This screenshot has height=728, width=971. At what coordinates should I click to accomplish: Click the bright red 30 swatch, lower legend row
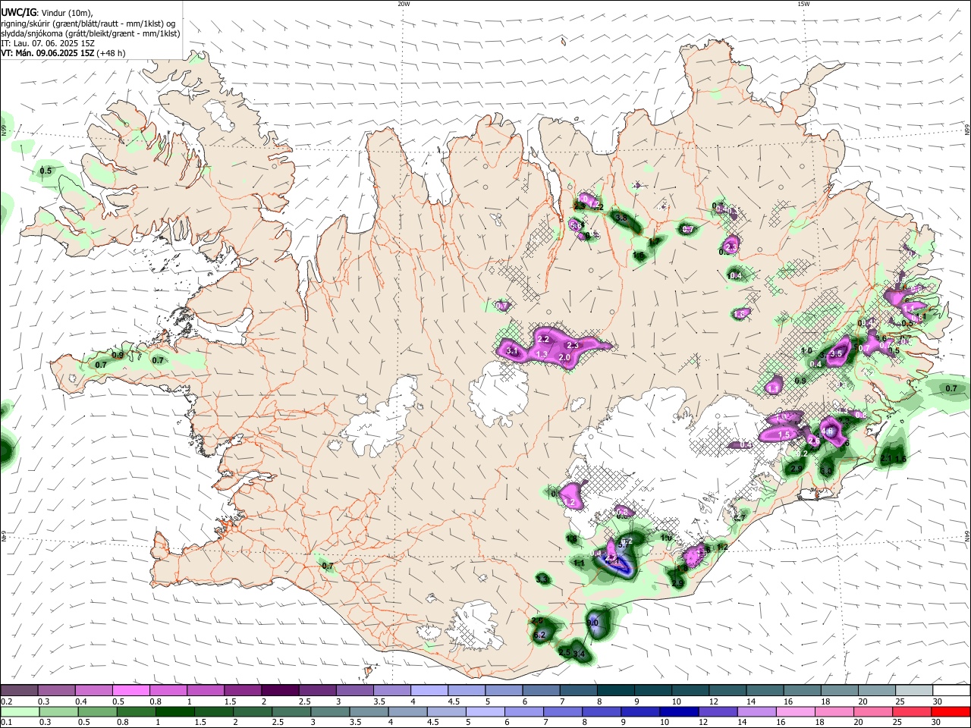point(951,711)
